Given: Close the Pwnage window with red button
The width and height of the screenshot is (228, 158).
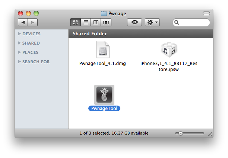Looking at the screenshot, I should (x=20, y=13).
